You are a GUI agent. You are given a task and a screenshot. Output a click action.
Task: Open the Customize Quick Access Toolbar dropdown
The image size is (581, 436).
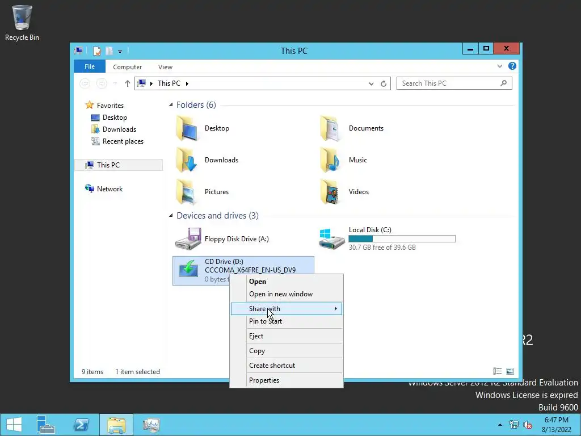[120, 52]
